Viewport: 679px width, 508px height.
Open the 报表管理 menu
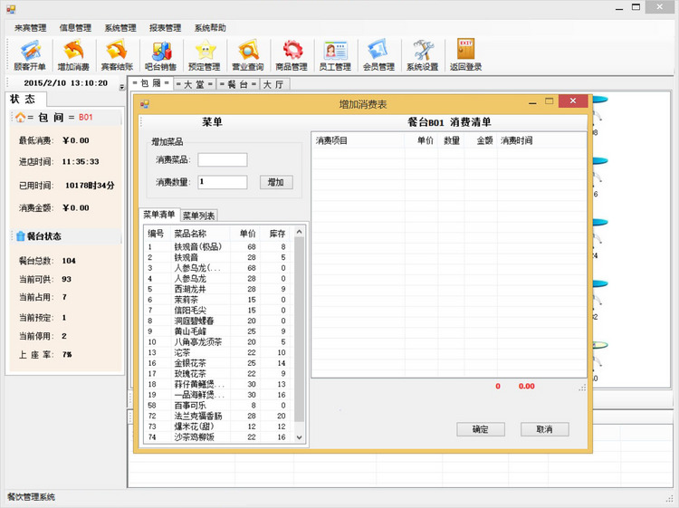(x=165, y=28)
